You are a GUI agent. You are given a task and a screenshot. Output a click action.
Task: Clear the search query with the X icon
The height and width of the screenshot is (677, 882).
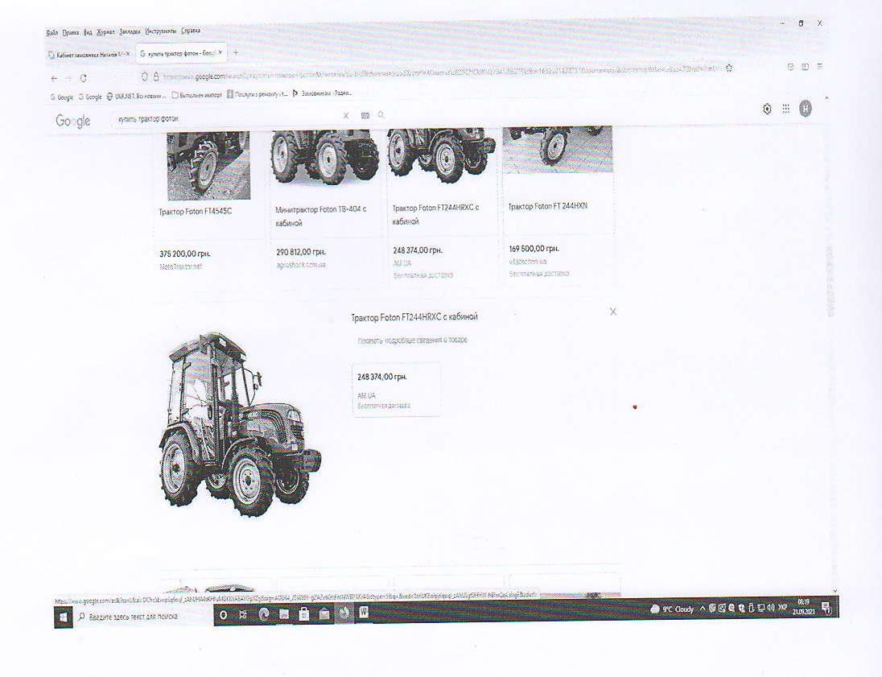coord(346,115)
